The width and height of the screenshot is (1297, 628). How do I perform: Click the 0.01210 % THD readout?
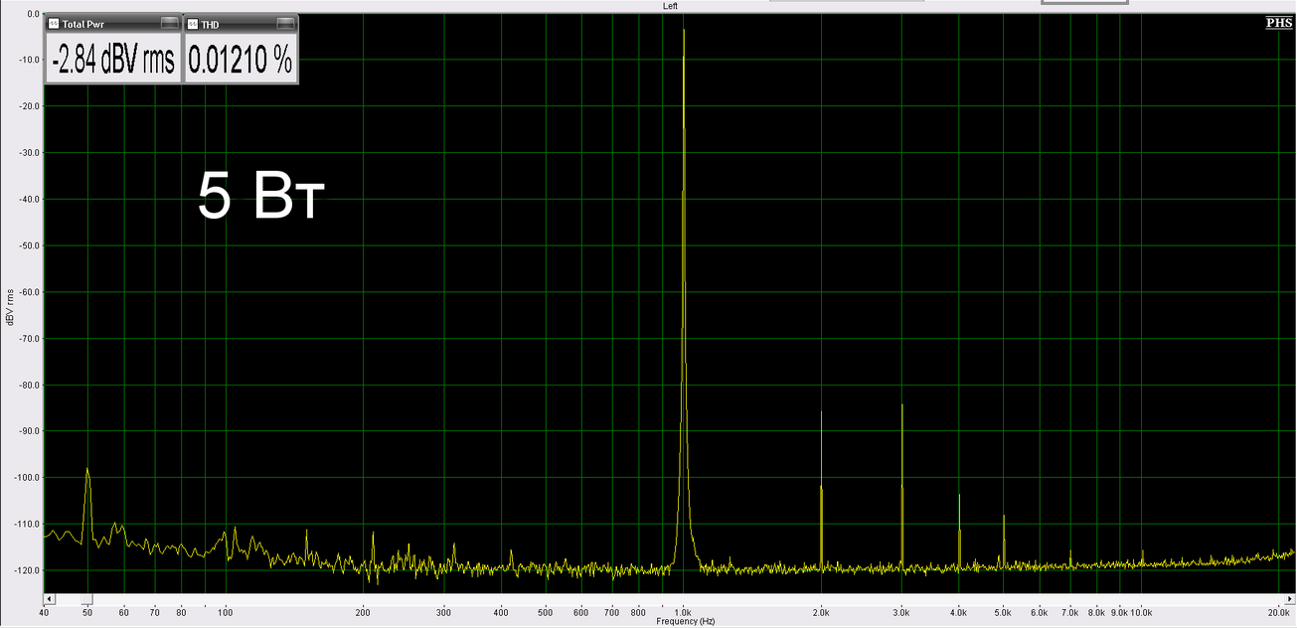coord(241,62)
